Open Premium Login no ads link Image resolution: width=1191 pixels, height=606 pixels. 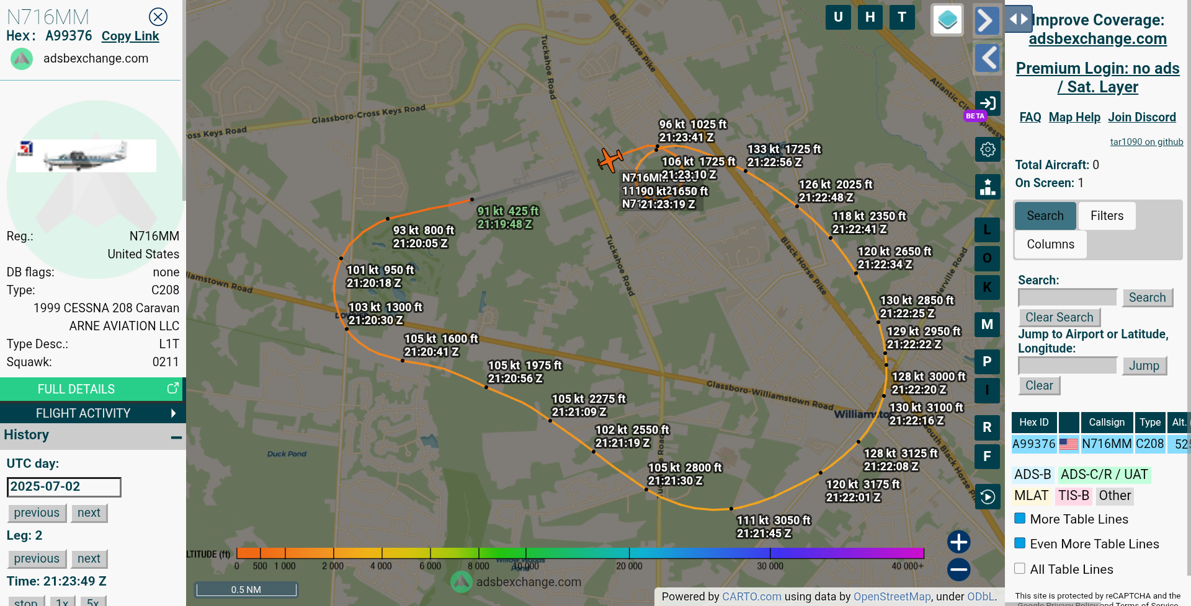coord(1097,77)
